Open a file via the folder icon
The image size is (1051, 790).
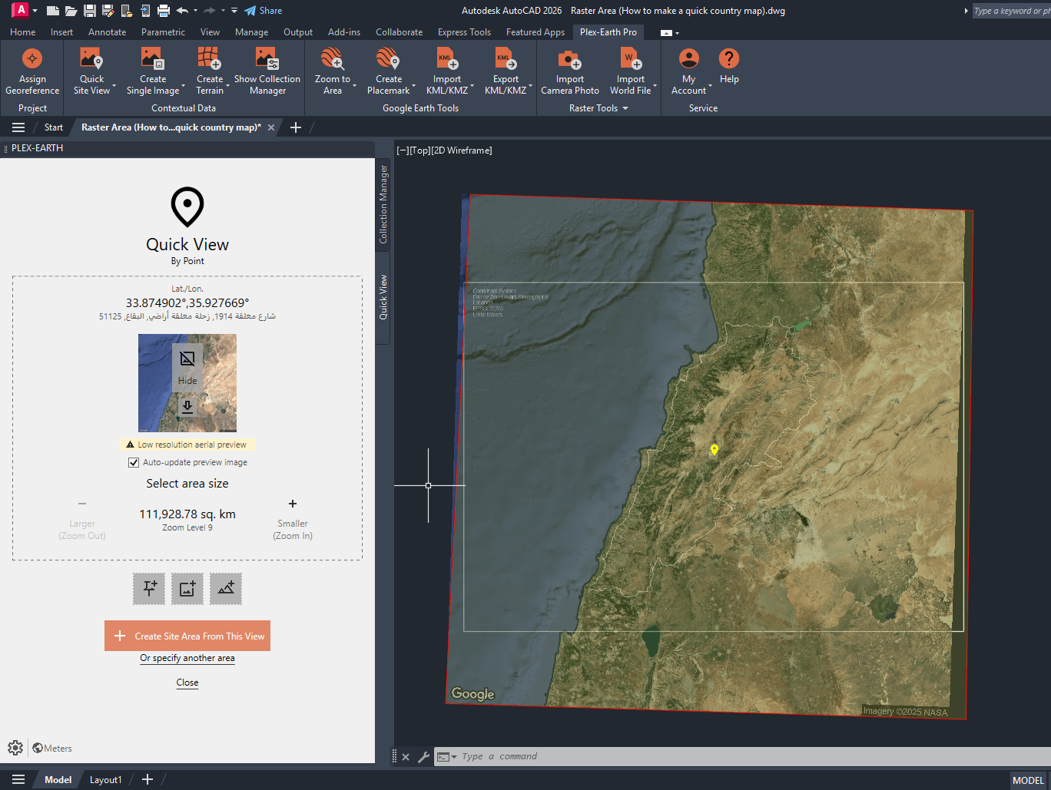pos(71,11)
